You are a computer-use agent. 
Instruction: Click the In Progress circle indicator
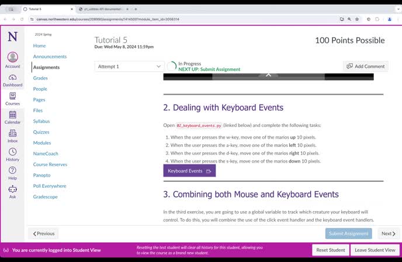172,66
